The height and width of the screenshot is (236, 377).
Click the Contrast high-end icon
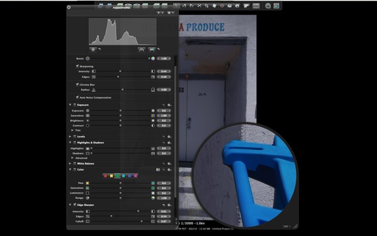tap(153, 126)
